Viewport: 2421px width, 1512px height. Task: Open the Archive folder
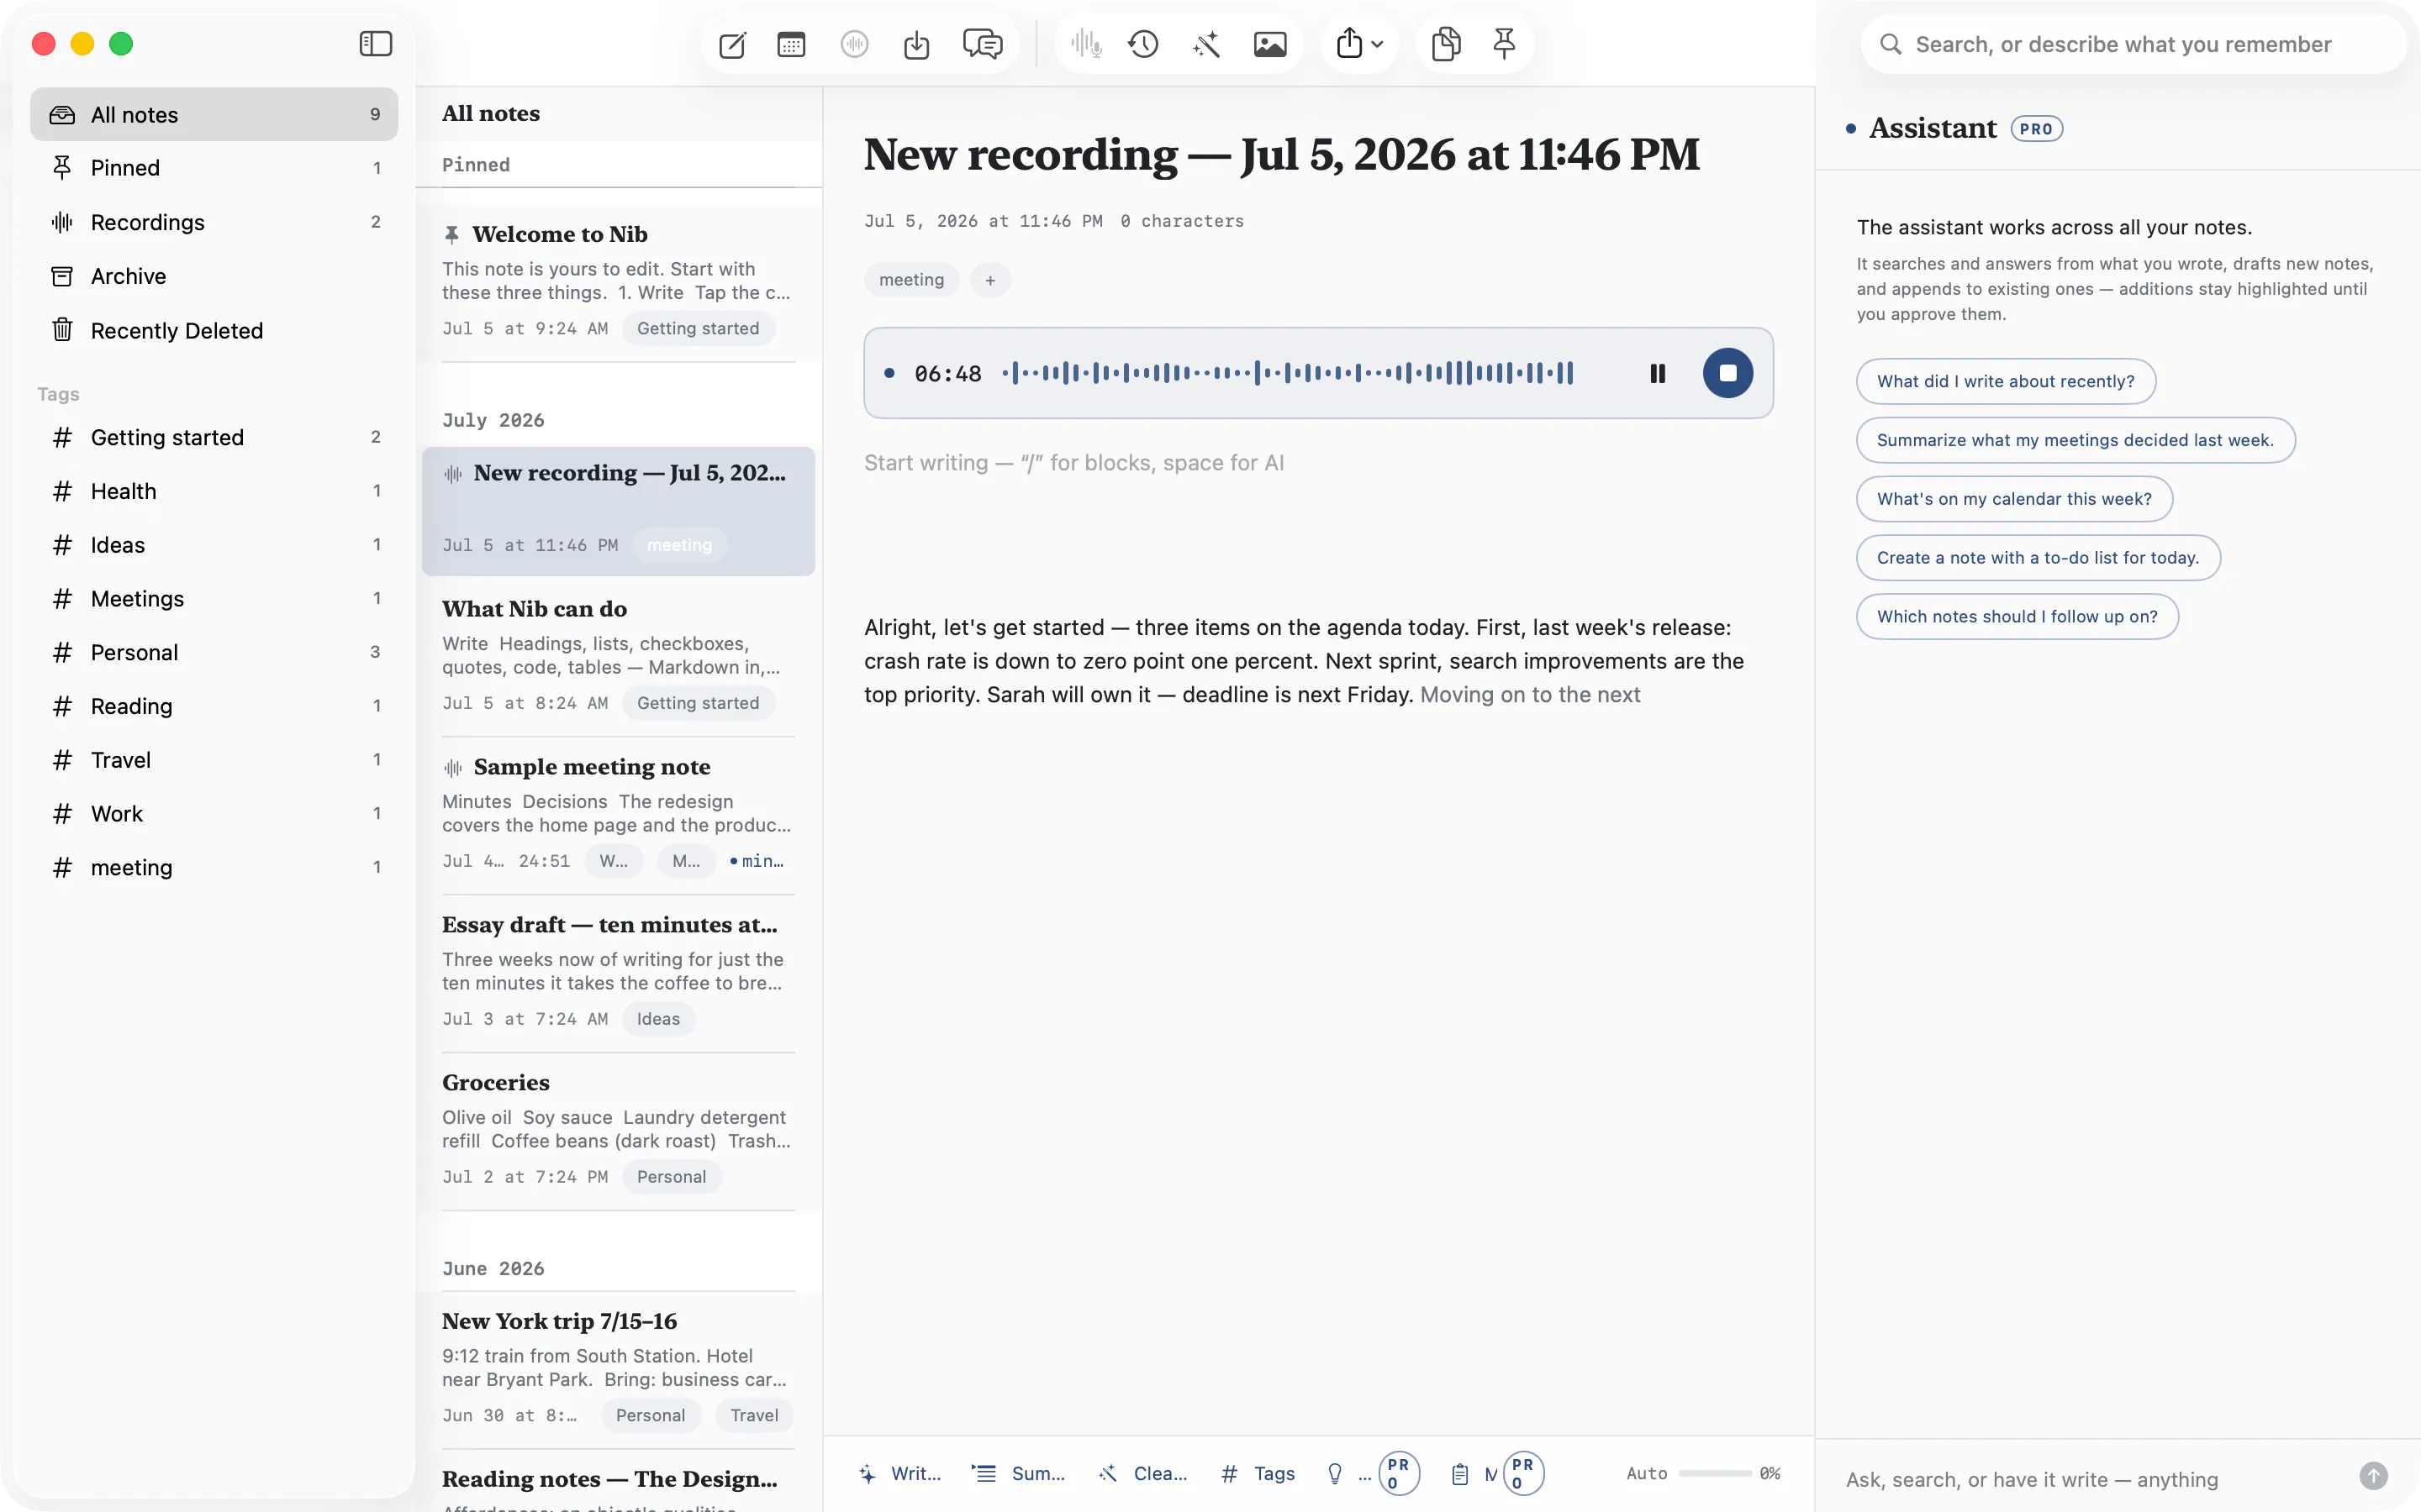tap(214, 276)
